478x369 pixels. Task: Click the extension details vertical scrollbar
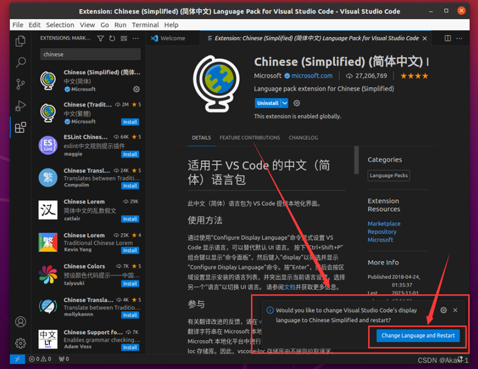356,160
